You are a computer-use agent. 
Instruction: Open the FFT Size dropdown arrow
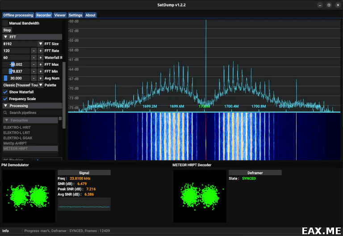point(41,44)
